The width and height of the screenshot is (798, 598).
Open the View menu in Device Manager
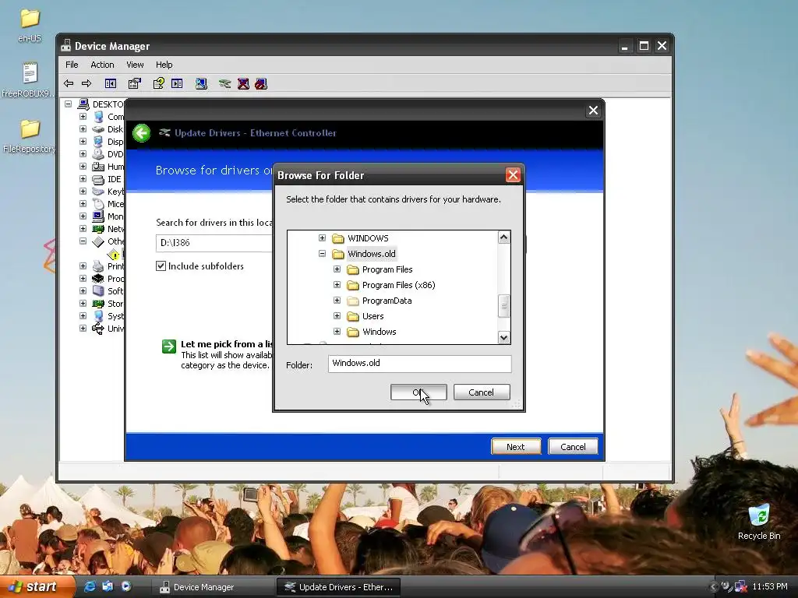[135, 65]
